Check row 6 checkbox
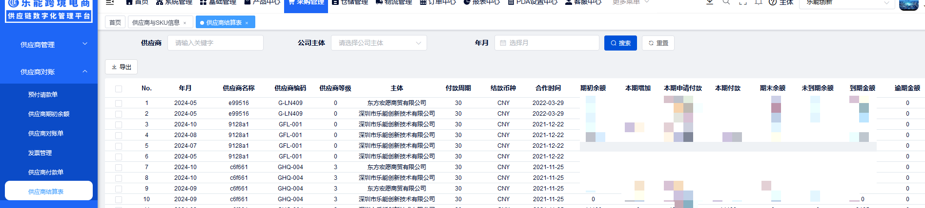Image resolution: width=925 pixels, height=208 pixels. tap(119, 157)
